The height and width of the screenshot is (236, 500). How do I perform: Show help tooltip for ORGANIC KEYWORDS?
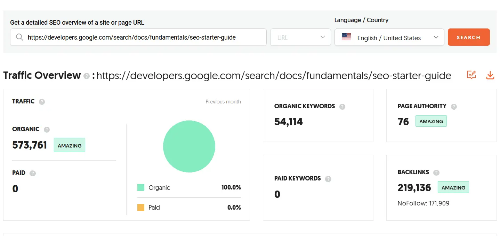pyautogui.click(x=342, y=107)
